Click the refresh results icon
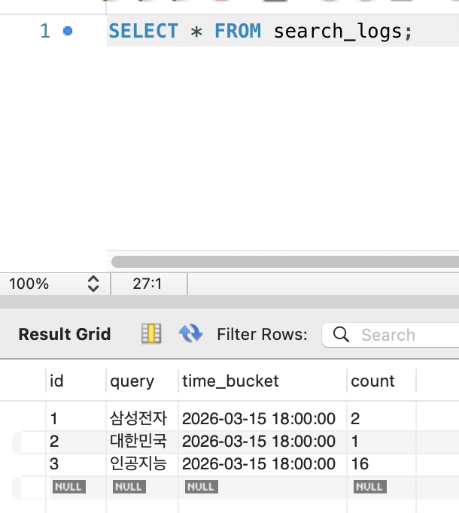The image size is (459, 513). coord(190,334)
